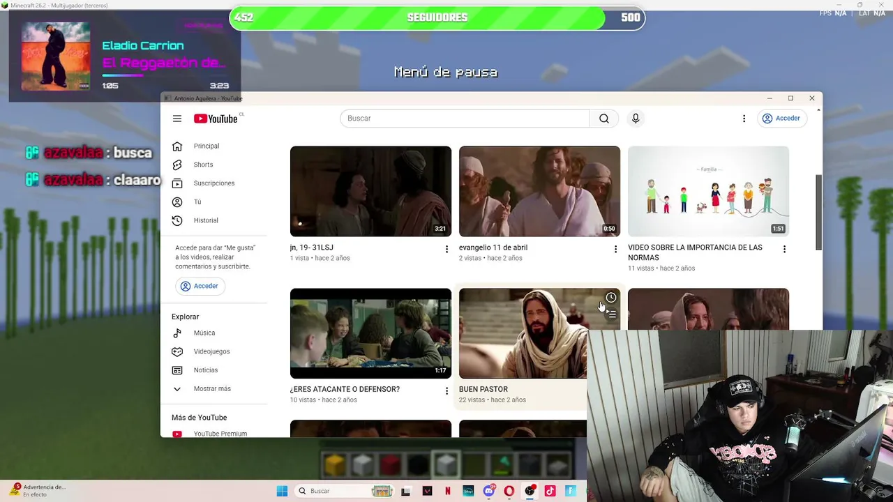The height and width of the screenshot is (502, 893).
Task: Expand the Mostrar más list
Action: click(213, 389)
